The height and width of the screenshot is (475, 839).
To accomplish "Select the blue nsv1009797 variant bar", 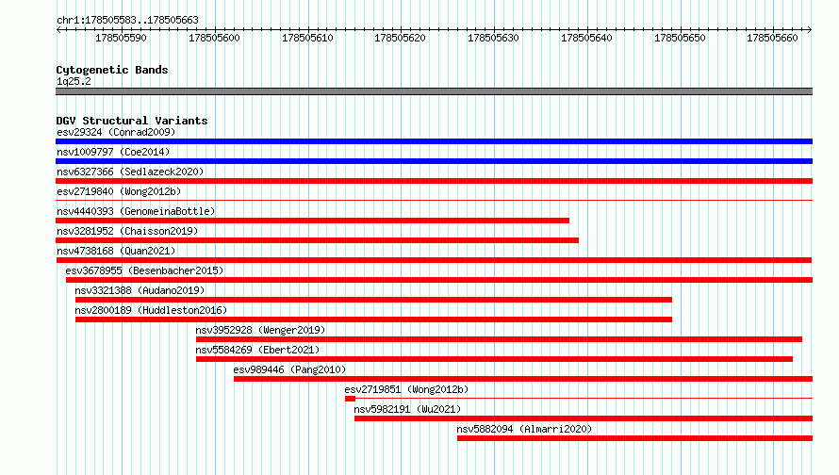I will tap(434, 161).
